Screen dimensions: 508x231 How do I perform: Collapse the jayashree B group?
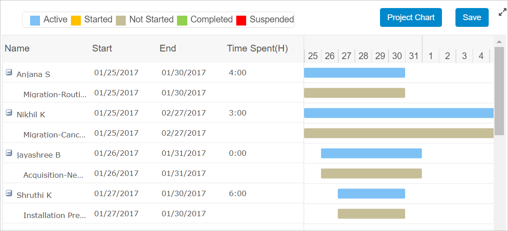[9, 153]
